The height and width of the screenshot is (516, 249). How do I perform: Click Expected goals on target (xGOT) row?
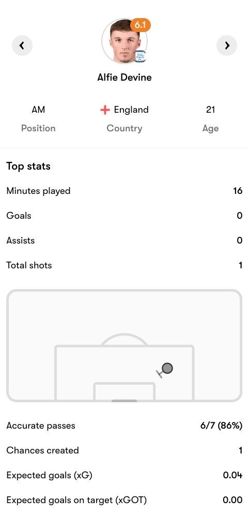[125, 500]
